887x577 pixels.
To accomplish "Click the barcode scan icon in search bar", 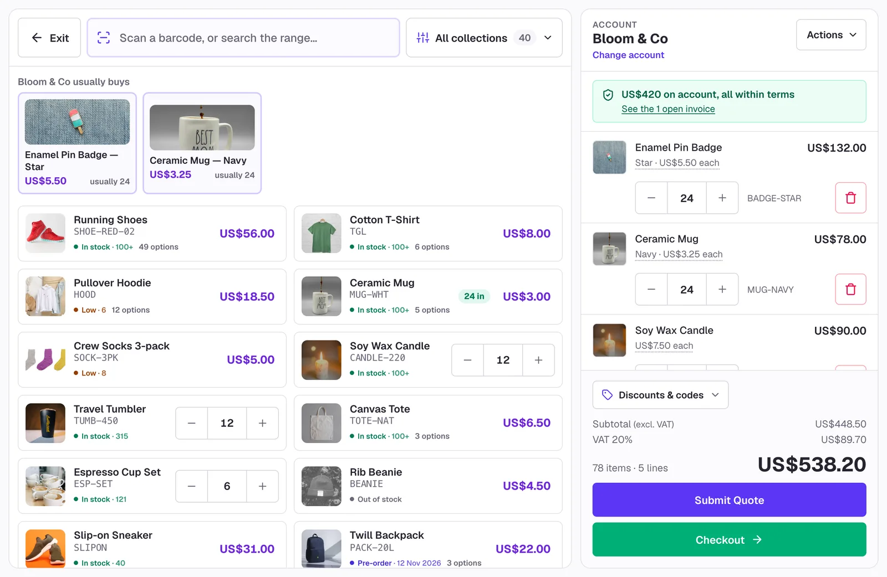I will tap(104, 38).
